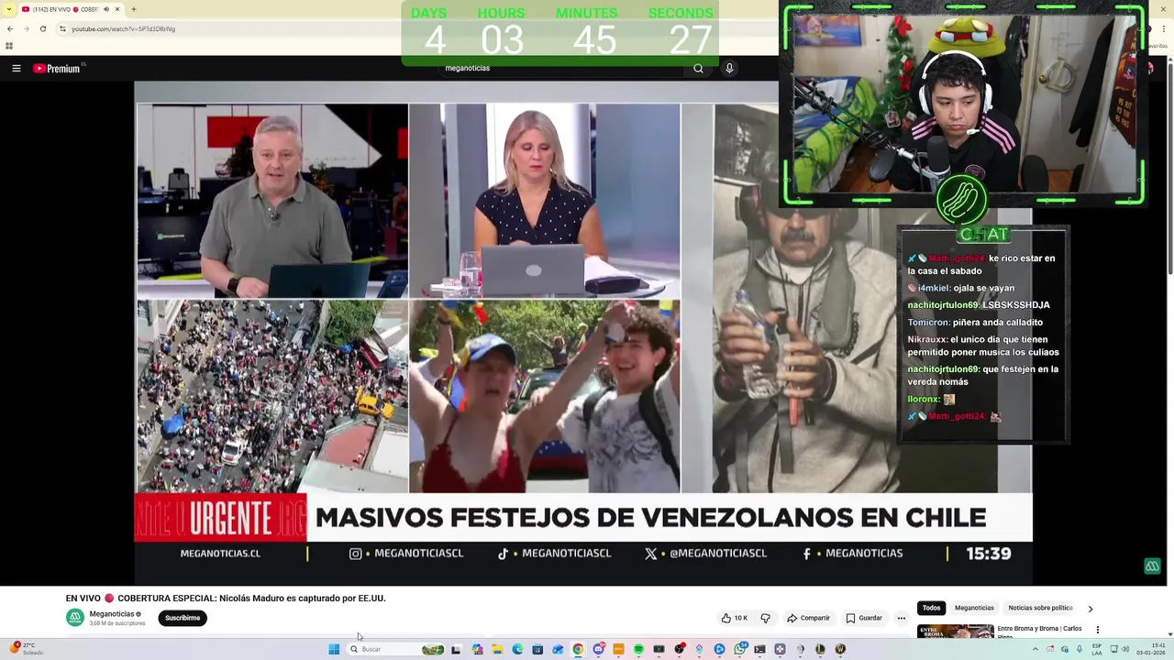Mute the tab via the speaker icon

click(106, 9)
